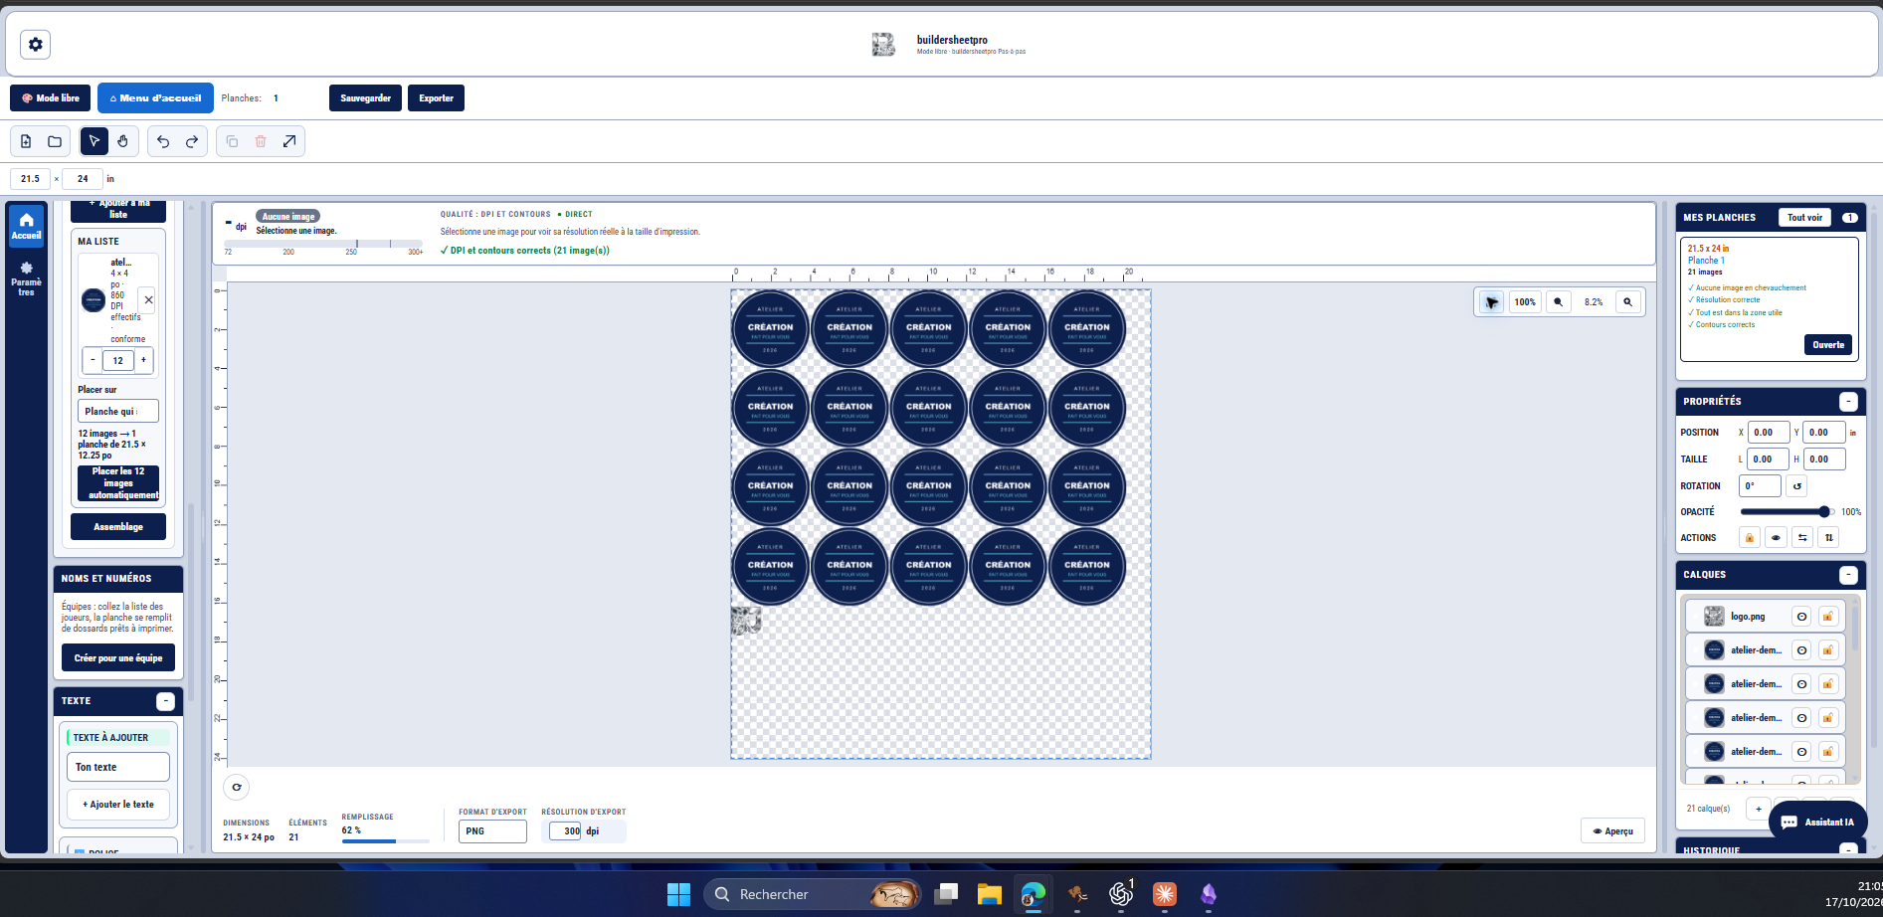Go to Menu d'accueil
The image size is (1883, 917).
pos(155,98)
